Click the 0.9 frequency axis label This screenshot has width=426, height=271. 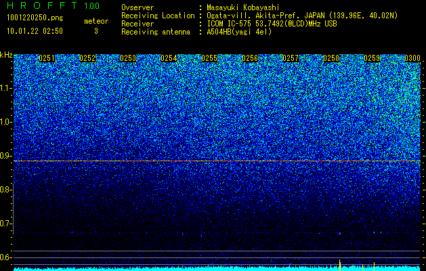click(6, 156)
